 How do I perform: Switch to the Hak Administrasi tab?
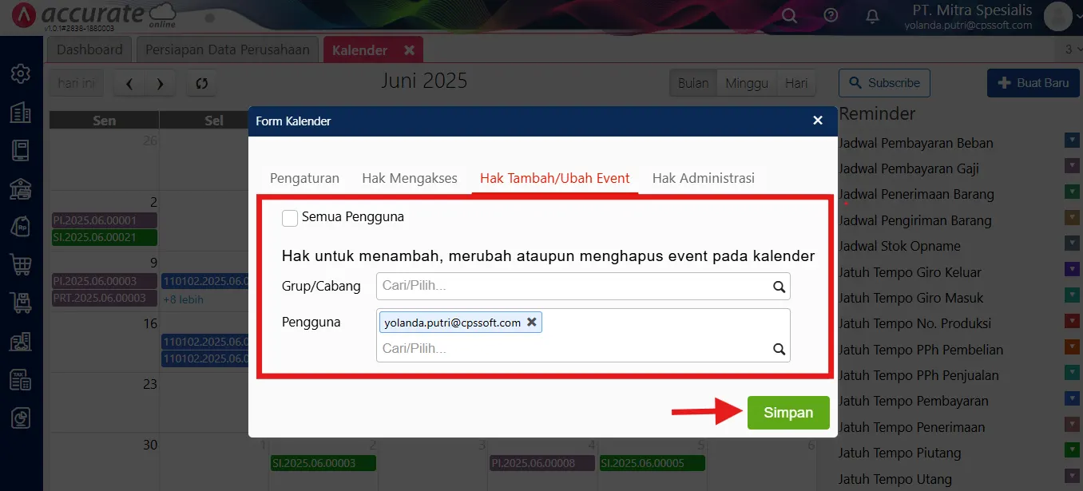[x=703, y=178]
